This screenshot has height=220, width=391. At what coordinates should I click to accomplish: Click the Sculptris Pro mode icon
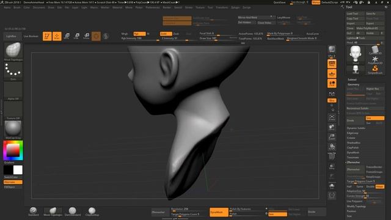[106, 37]
